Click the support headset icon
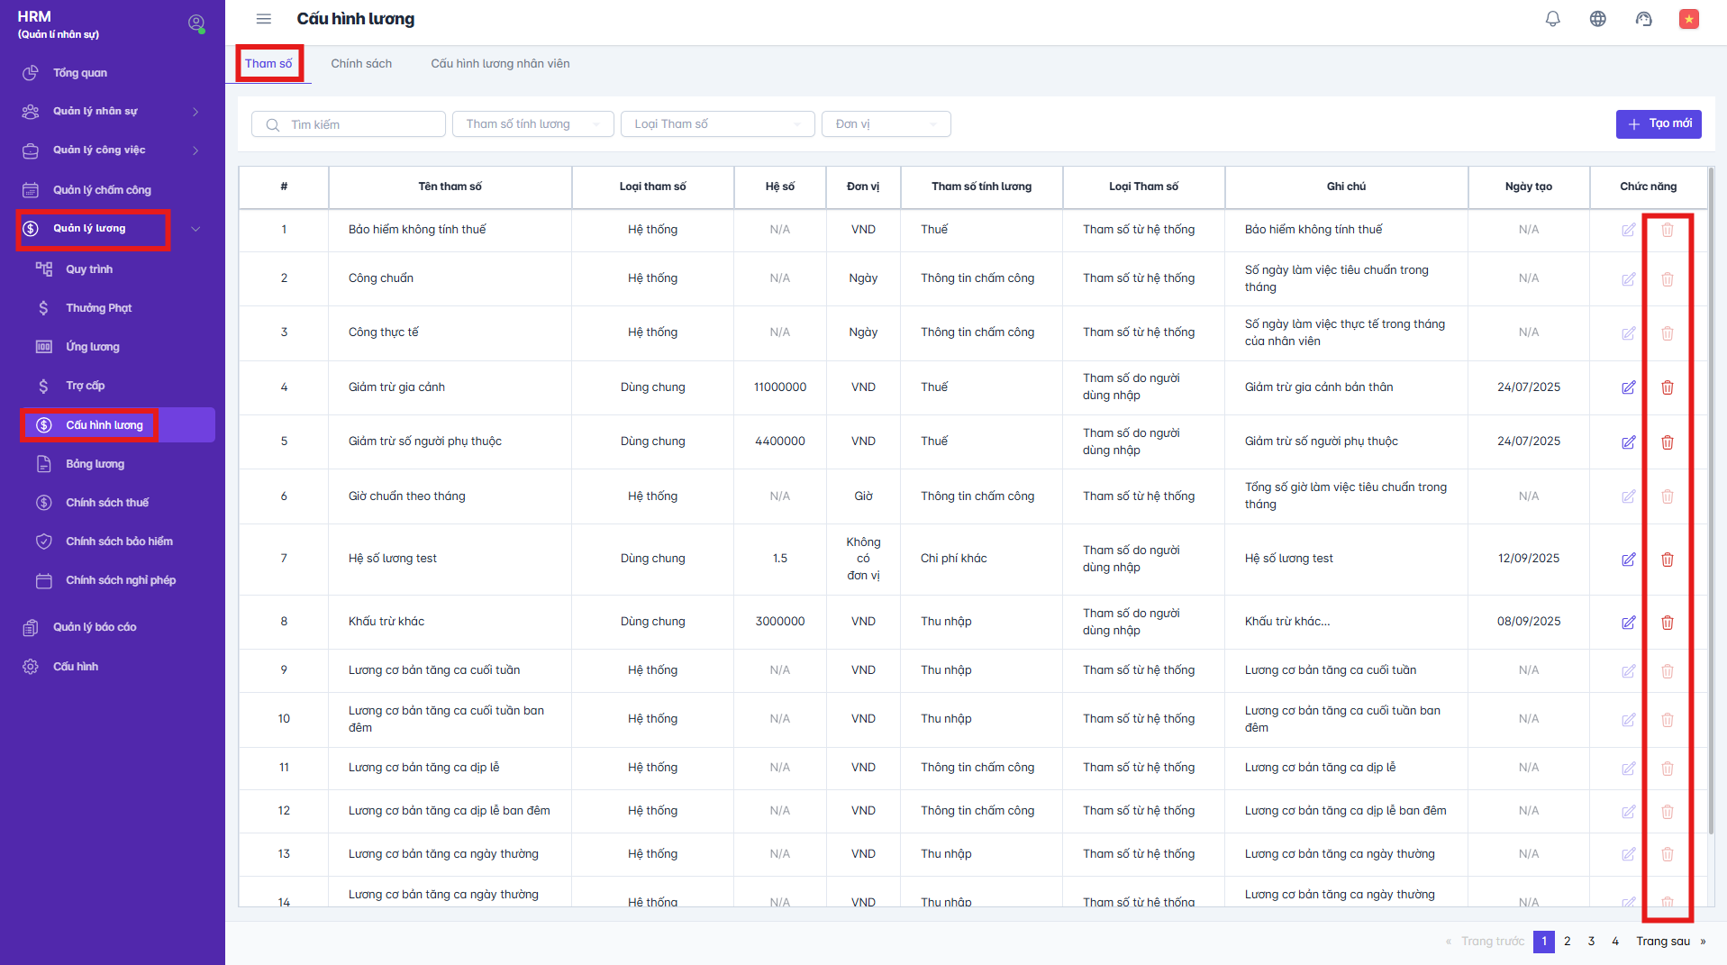The image size is (1727, 965). (x=1643, y=19)
